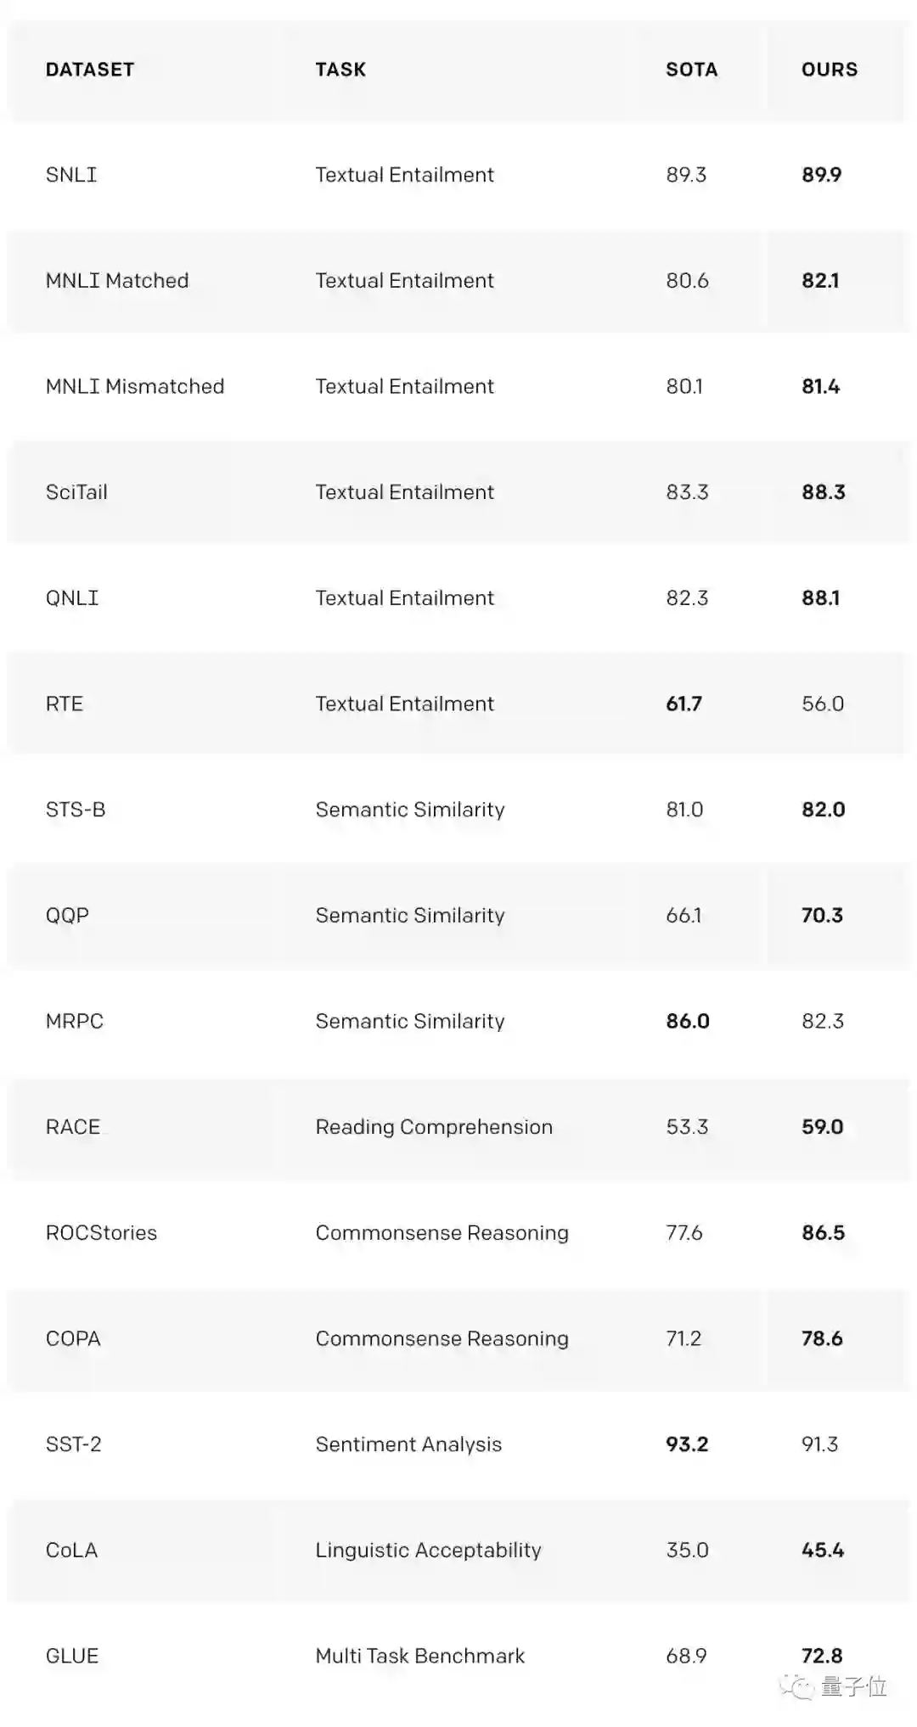Click the WeChat logo watermark icon
The height and width of the screenshot is (1727, 917).
tap(798, 1687)
